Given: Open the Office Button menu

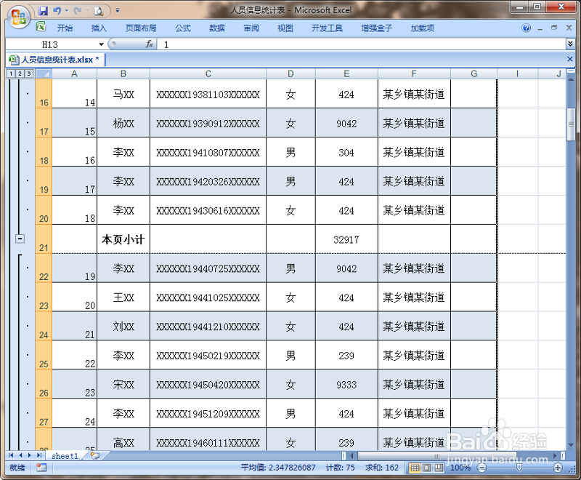Looking at the screenshot, I should [x=19, y=17].
